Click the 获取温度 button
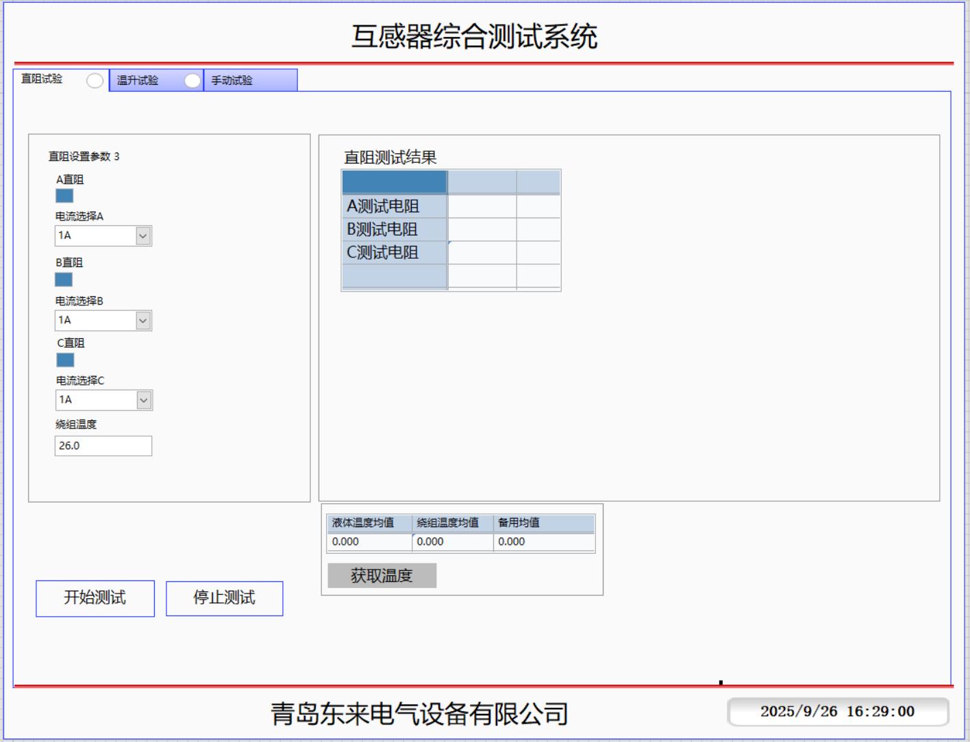The image size is (970, 742). pos(382,576)
